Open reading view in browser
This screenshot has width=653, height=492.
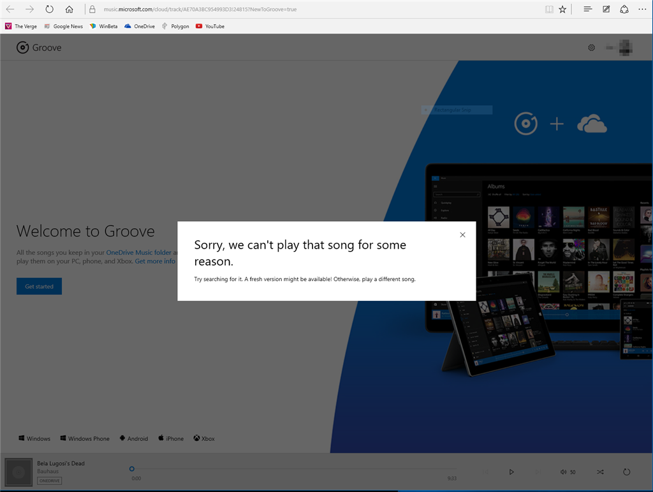549,9
